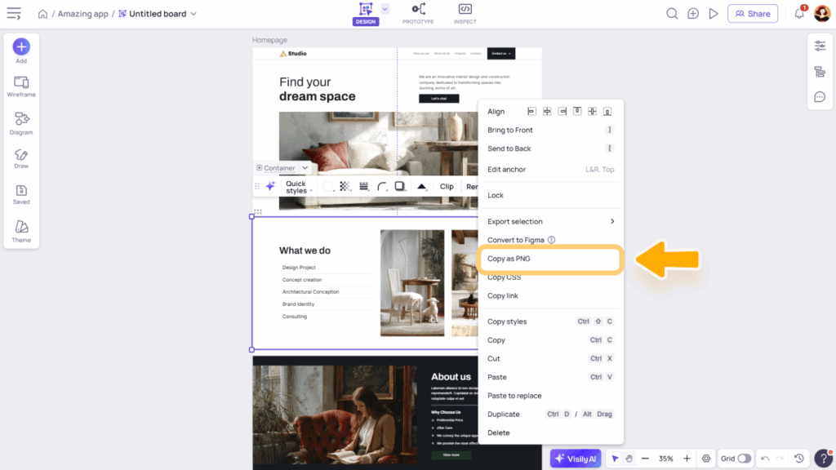The image size is (836, 470).
Task: Open version history clock icon
Action: [x=799, y=459]
